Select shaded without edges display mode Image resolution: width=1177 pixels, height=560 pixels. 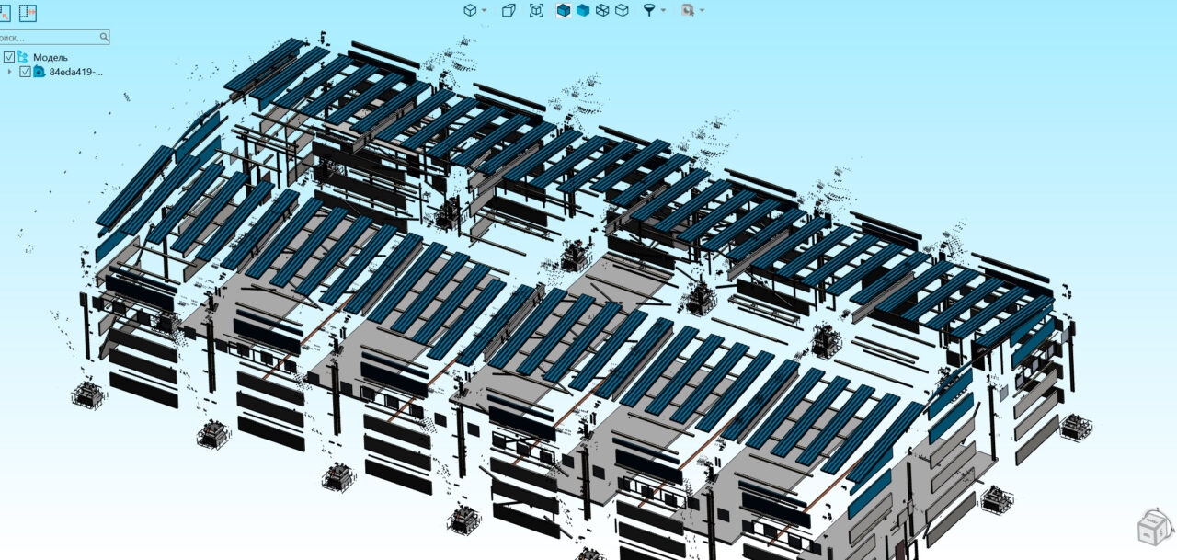[x=583, y=10]
